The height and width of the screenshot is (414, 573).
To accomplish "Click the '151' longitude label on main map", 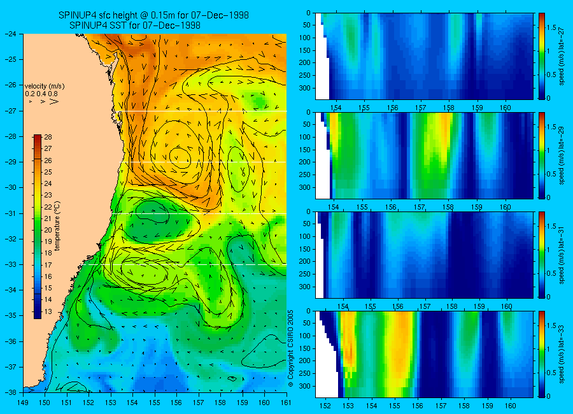I will [67, 403].
